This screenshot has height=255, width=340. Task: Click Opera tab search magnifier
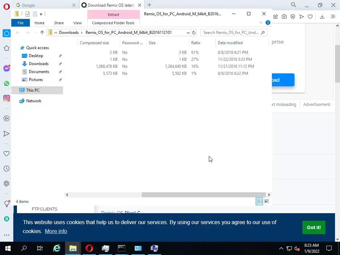click(x=294, y=5)
